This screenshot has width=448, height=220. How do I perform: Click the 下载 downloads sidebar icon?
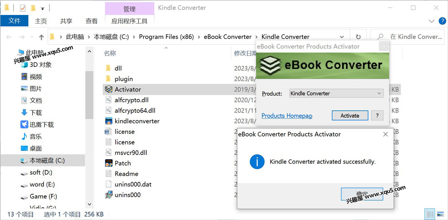(x=24, y=112)
